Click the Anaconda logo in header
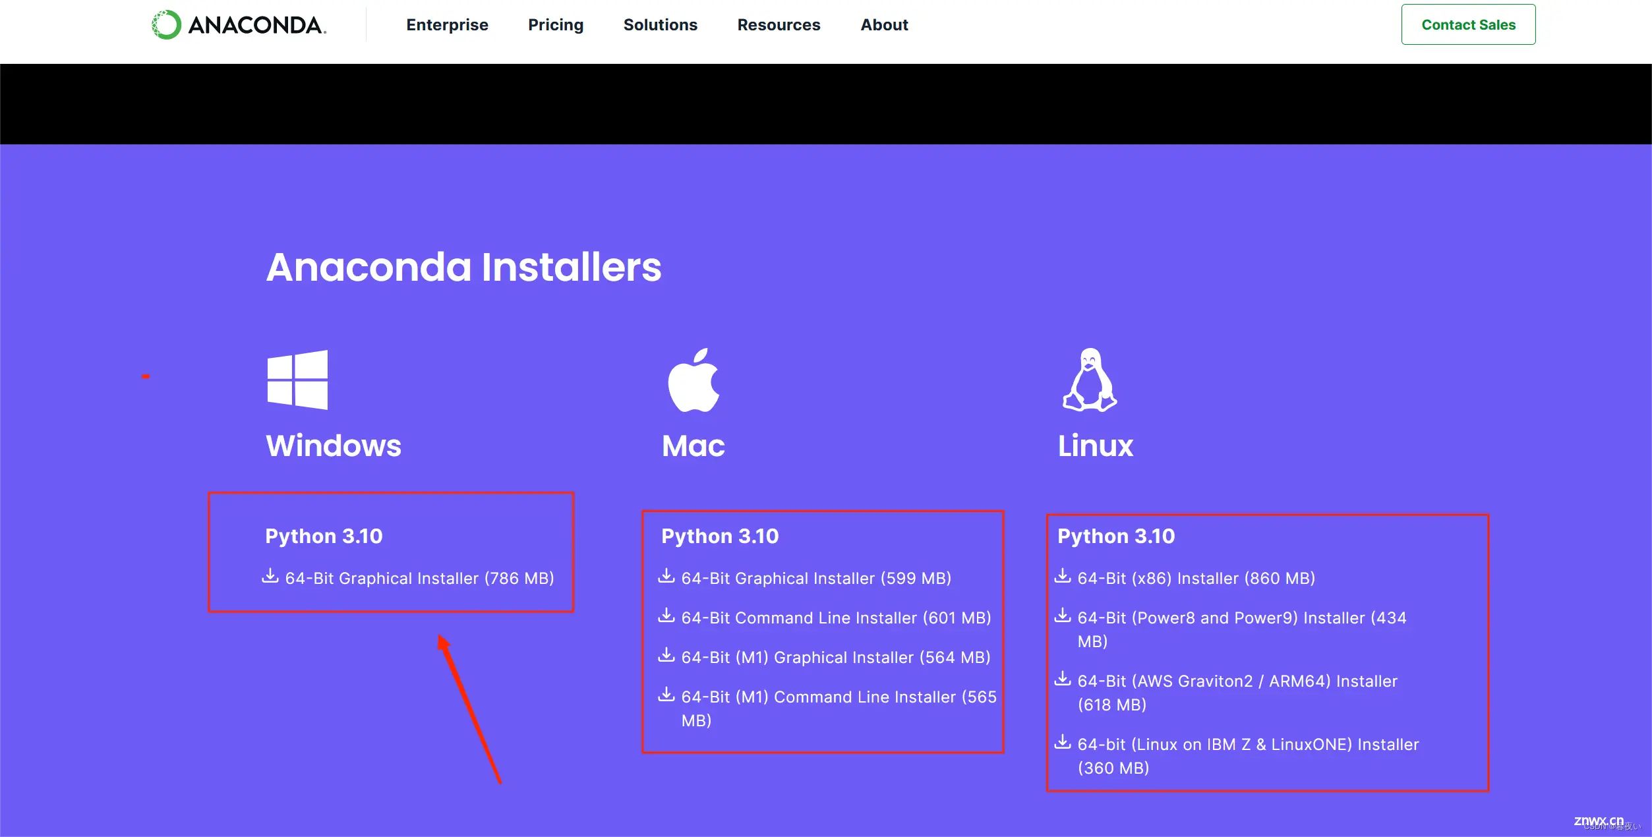This screenshot has height=837, width=1652. point(239,25)
